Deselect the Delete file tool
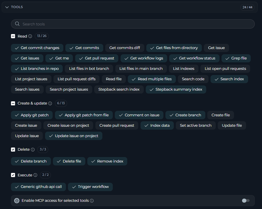 pyautogui.click(x=69, y=161)
